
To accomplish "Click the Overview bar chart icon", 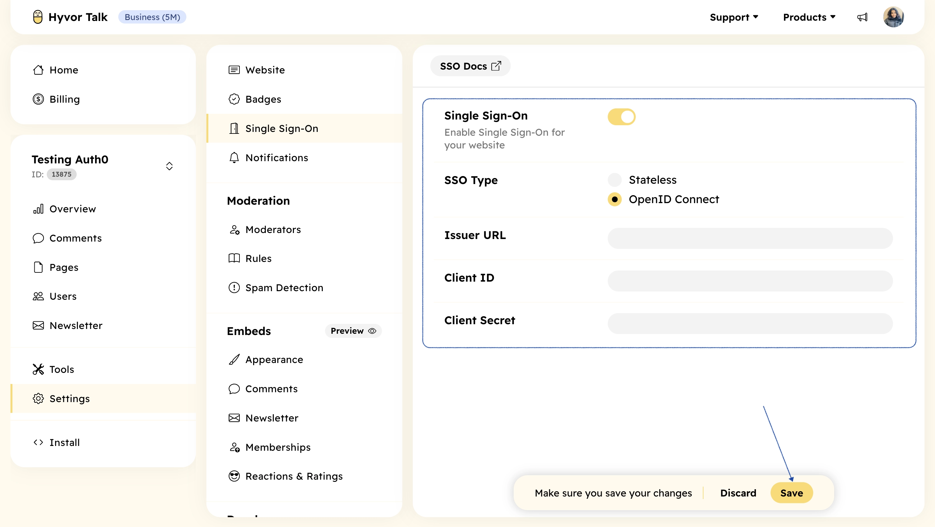I will 38,209.
